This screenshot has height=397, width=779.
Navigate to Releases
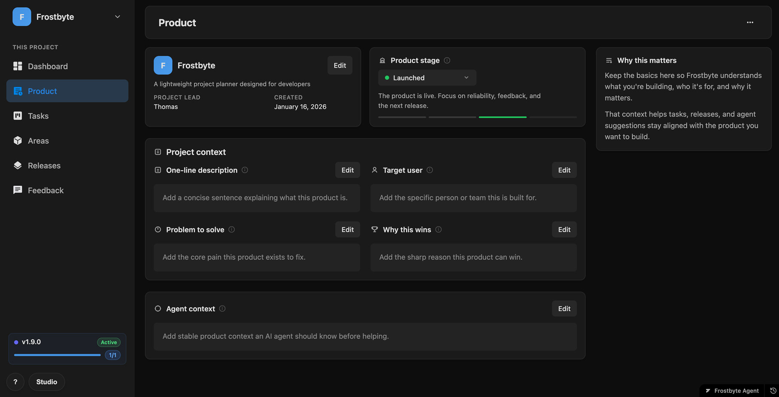[x=67, y=166]
